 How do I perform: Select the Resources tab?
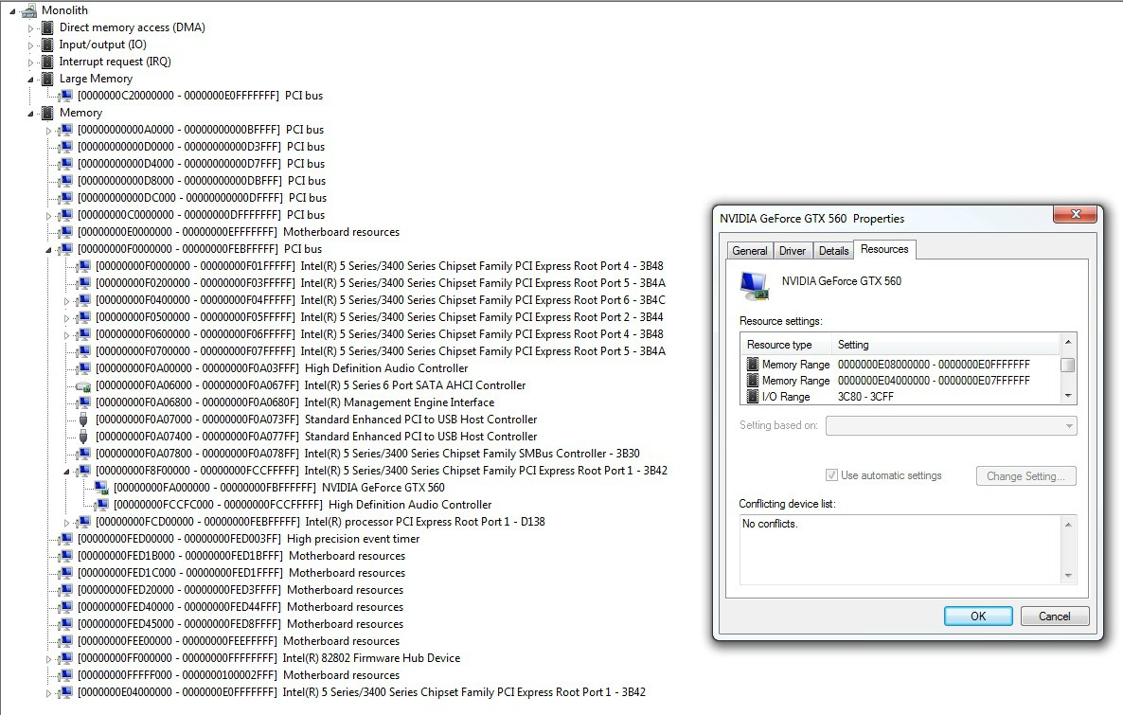pos(884,249)
